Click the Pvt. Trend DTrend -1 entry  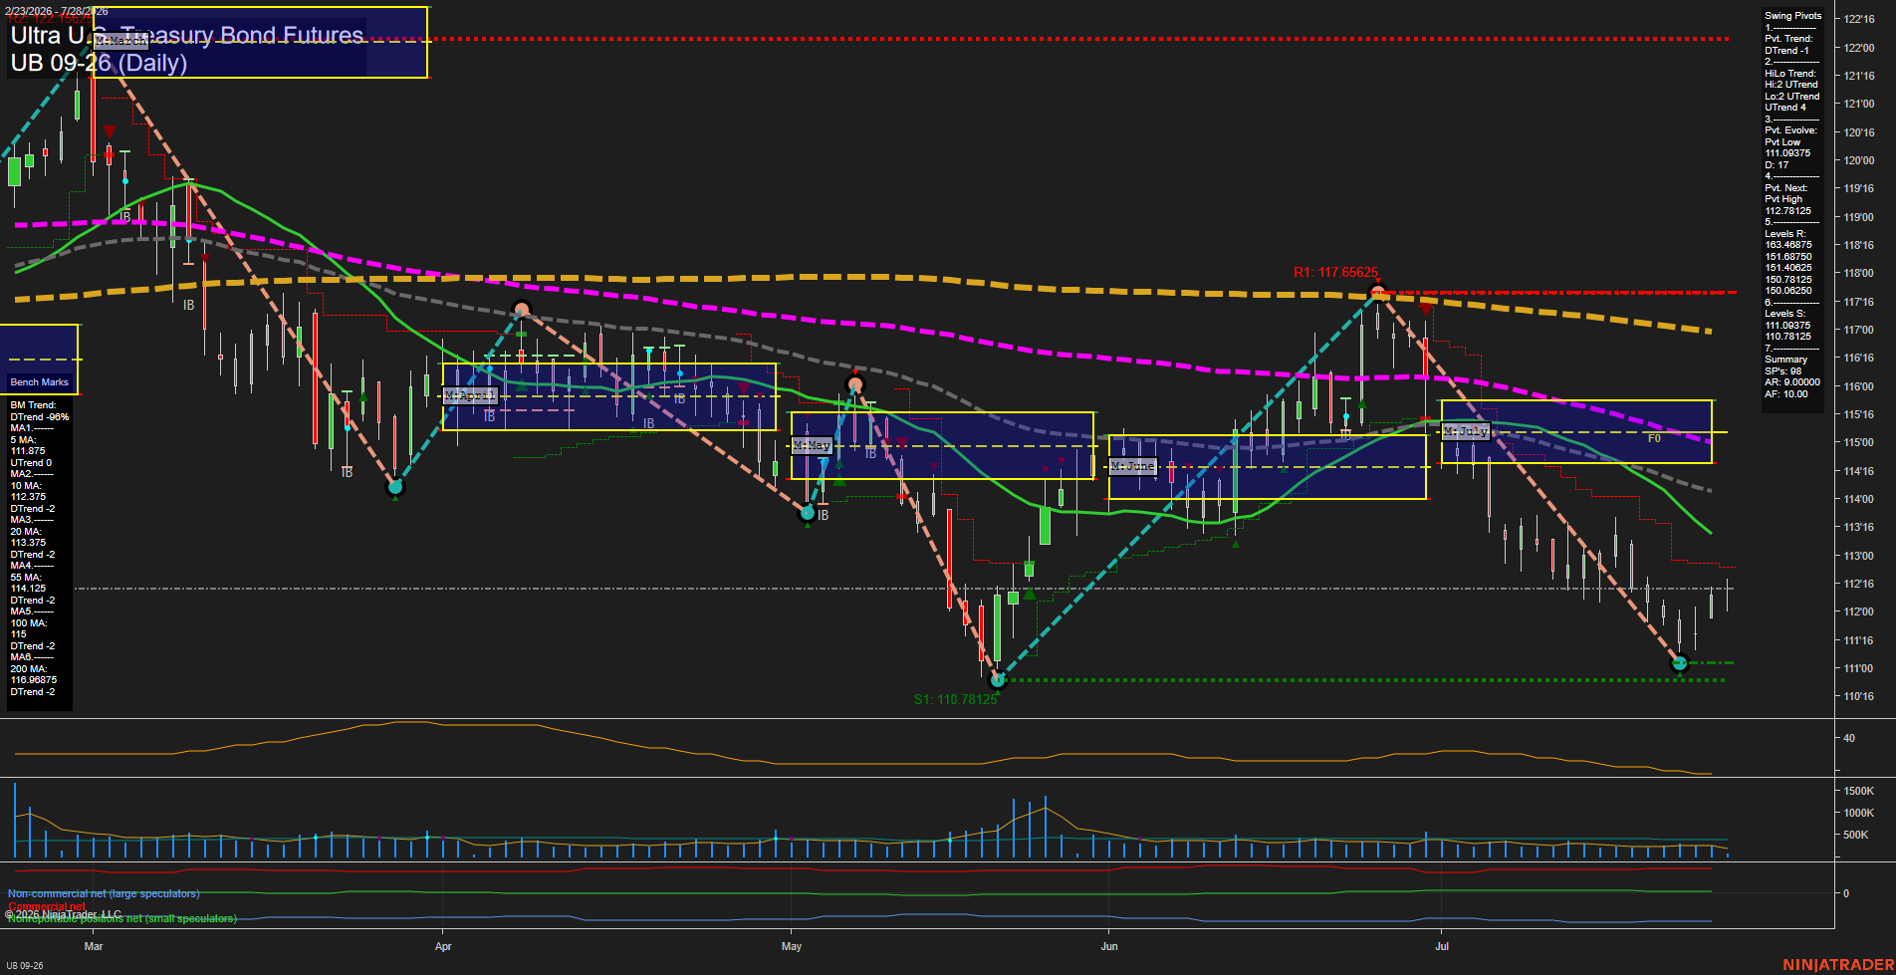pyautogui.click(x=1786, y=51)
